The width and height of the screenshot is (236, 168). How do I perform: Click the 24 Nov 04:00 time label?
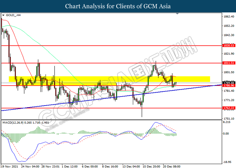point(30,166)
